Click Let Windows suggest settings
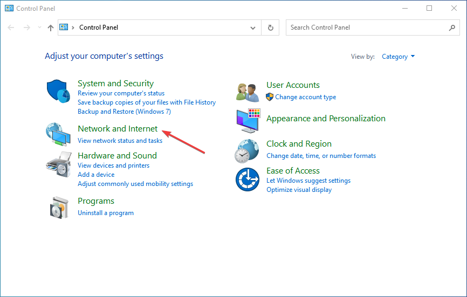The height and width of the screenshot is (297, 467). [308, 181]
